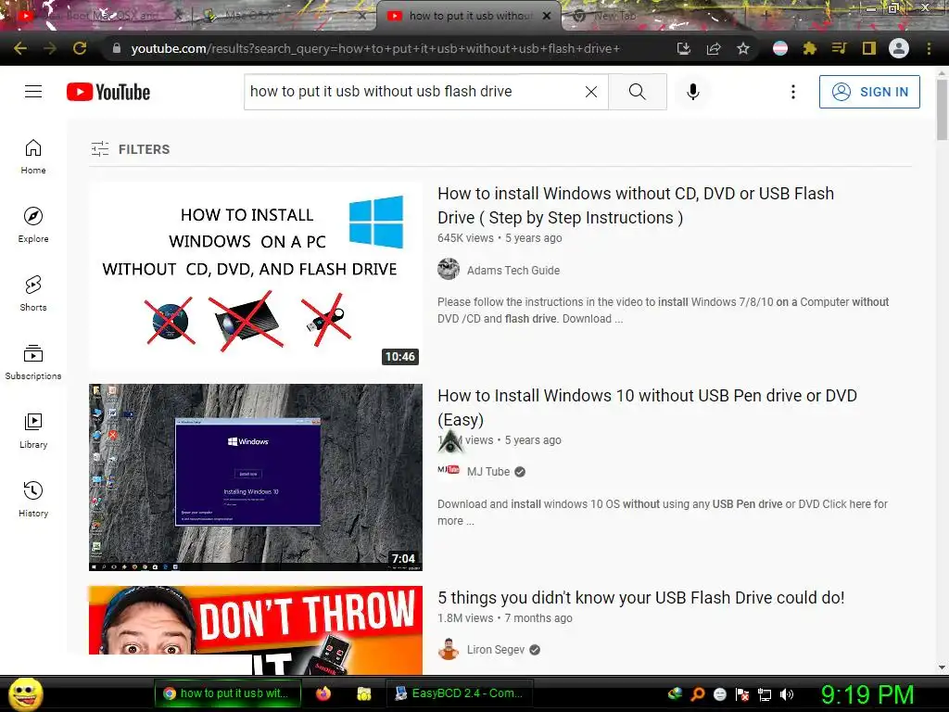Open YouTube settings three-dot menu
Screen dimensions: 949x712
click(793, 92)
